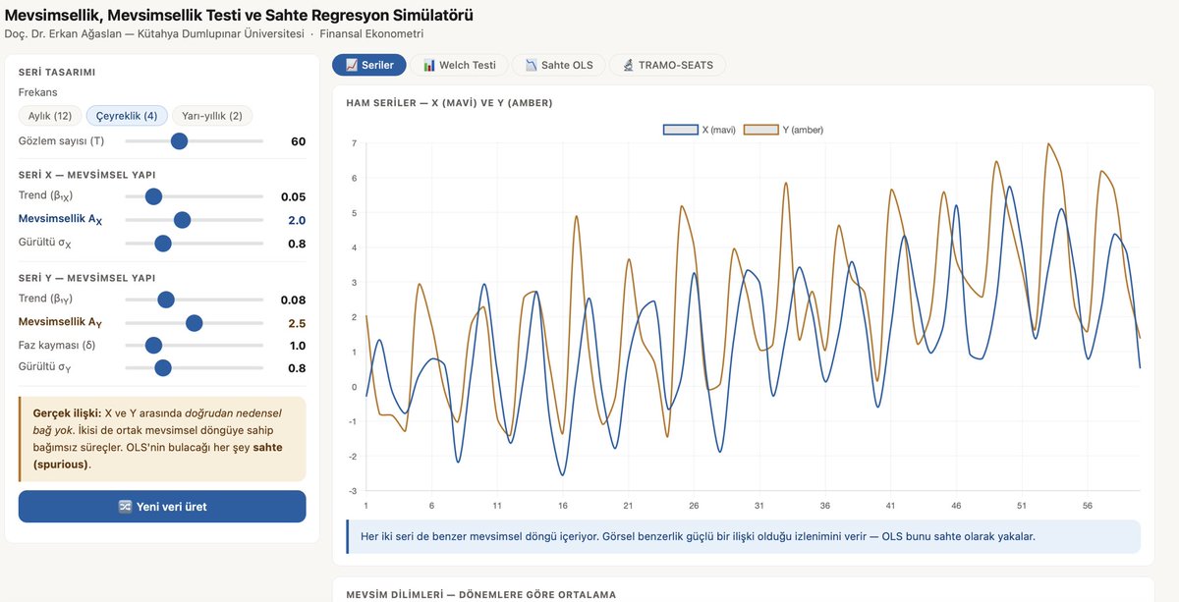Open the Sahte OLS tab
The width and height of the screenshot is (1179, 602).
click(x=558, y=65)
